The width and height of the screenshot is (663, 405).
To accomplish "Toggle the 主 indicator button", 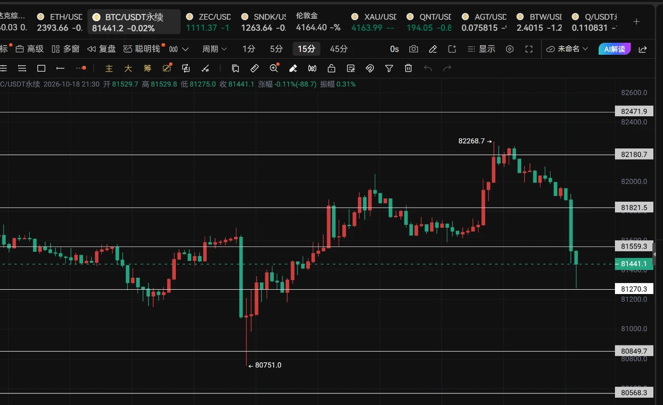I will (109, 68).
